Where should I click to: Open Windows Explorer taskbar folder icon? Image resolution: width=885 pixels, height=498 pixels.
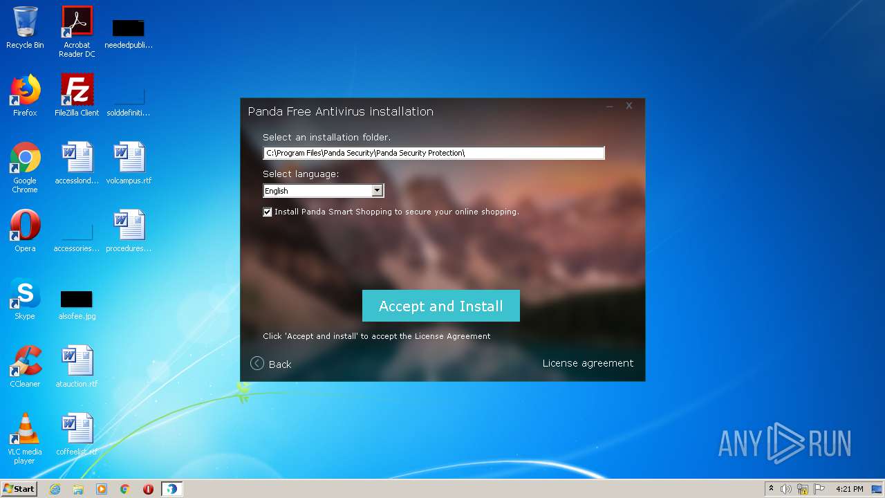[x=78, y=489]
